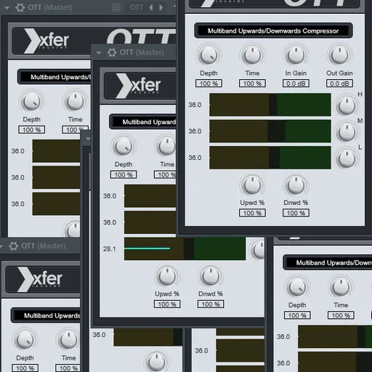Click the band meter labeled 28.1
372x372 pixels.
pyautogui.click(x=185, y=248)
